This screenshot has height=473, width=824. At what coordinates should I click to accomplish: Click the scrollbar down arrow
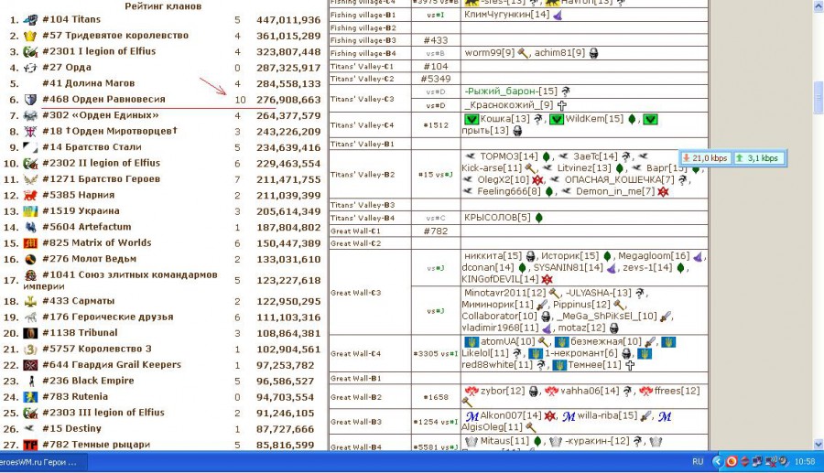[819, 445]
